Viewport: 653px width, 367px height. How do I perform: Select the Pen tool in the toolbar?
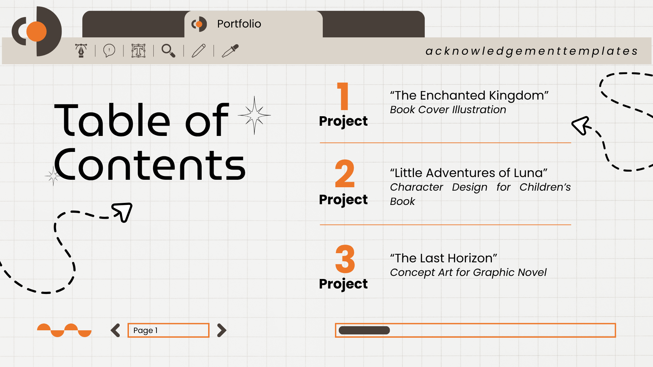[81, 51]
